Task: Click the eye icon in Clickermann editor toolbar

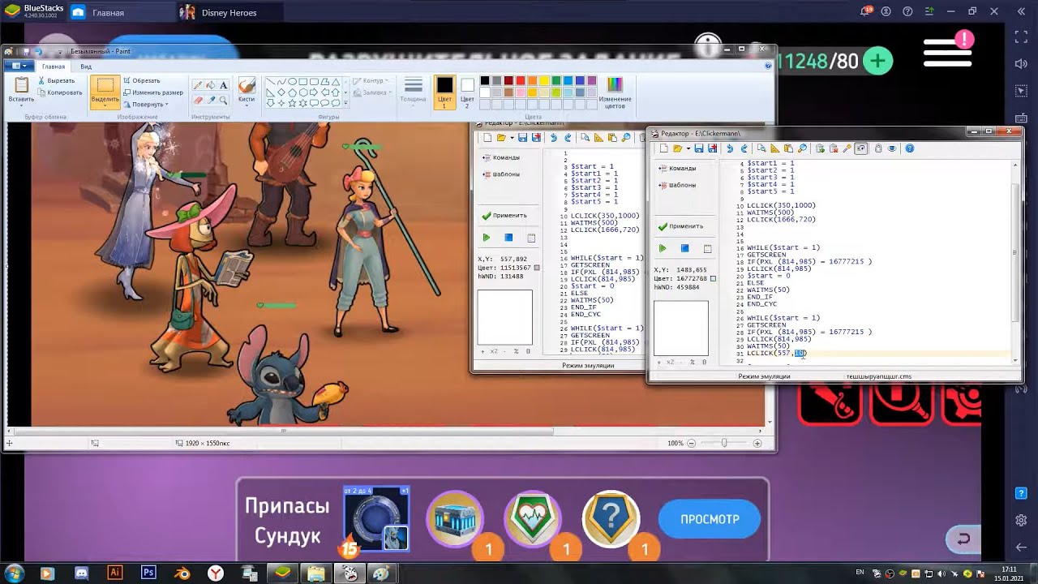Action: [892, 148]
